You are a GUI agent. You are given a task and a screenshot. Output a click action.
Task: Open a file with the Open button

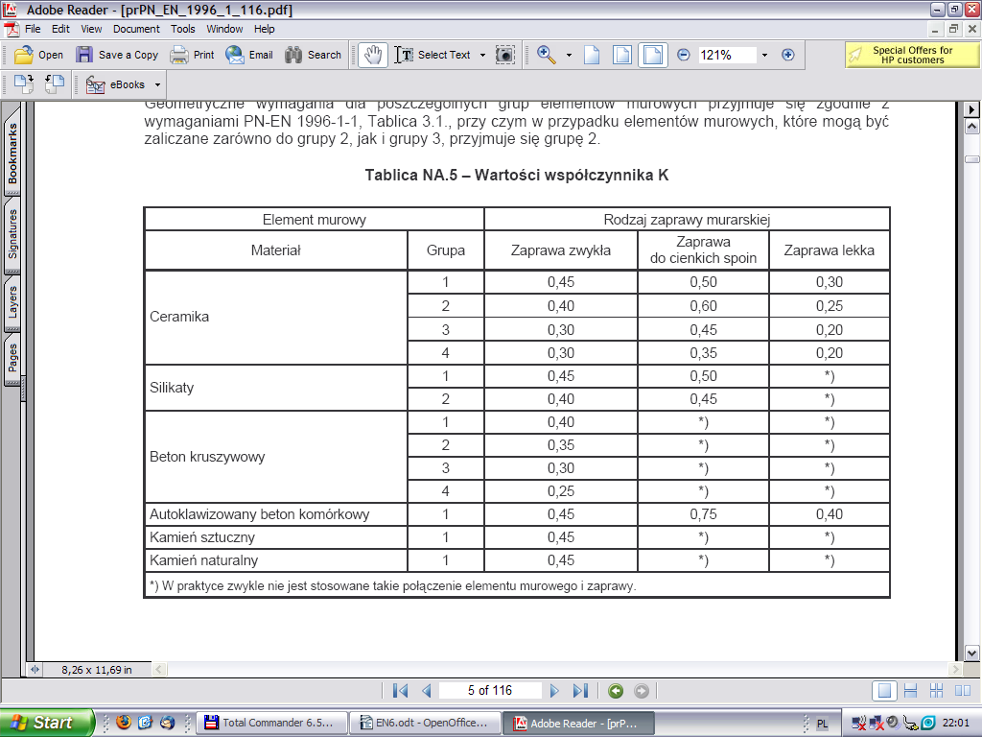(x=38, y=55)
